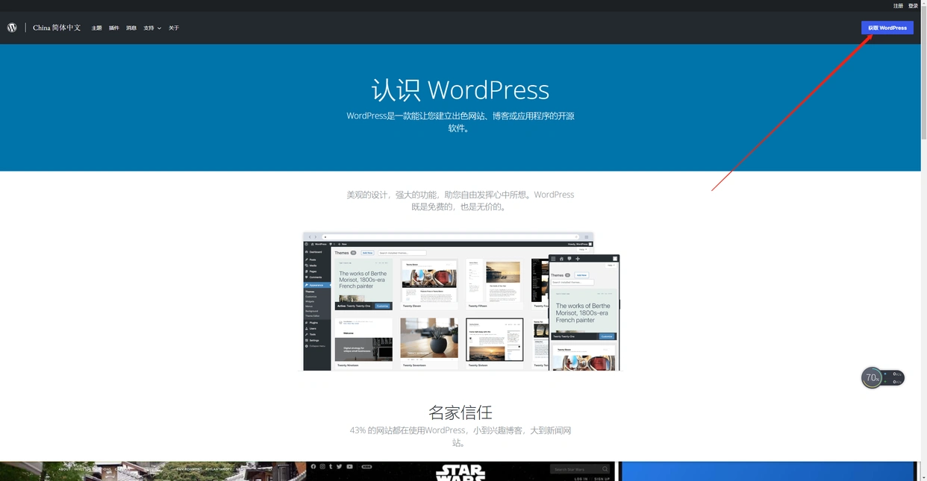Open the 主题 (Themes) menu item
The width and height of the screenshot is (927, 481).
click(96, 28)
